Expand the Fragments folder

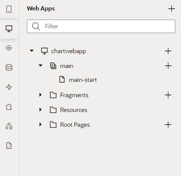pos(40,95)
